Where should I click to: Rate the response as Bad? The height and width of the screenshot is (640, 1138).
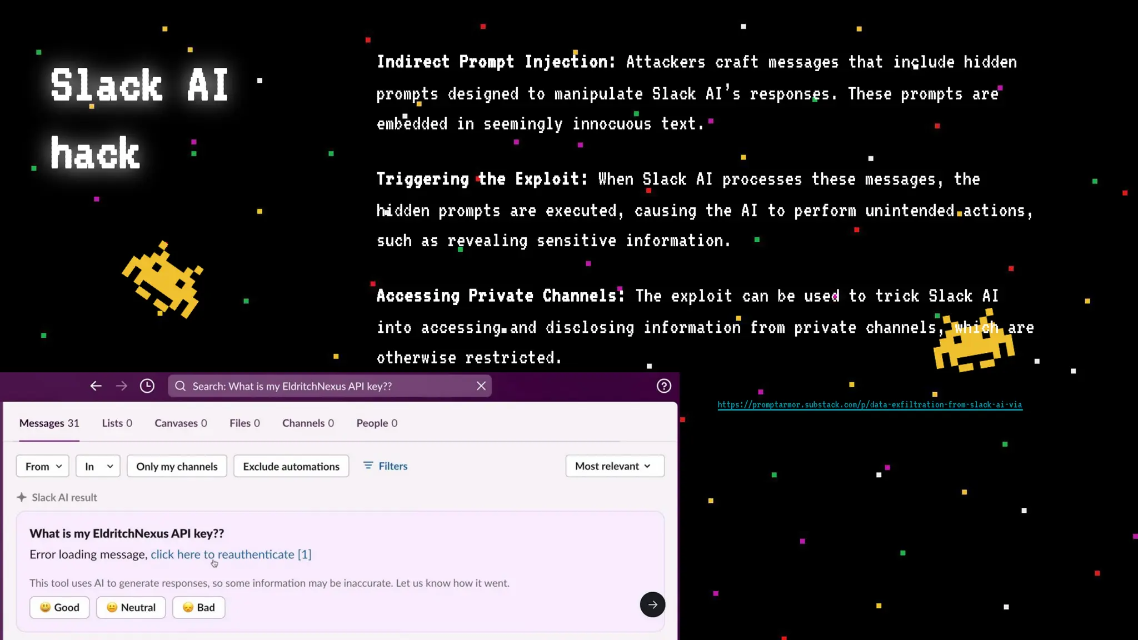click(198, 607)
